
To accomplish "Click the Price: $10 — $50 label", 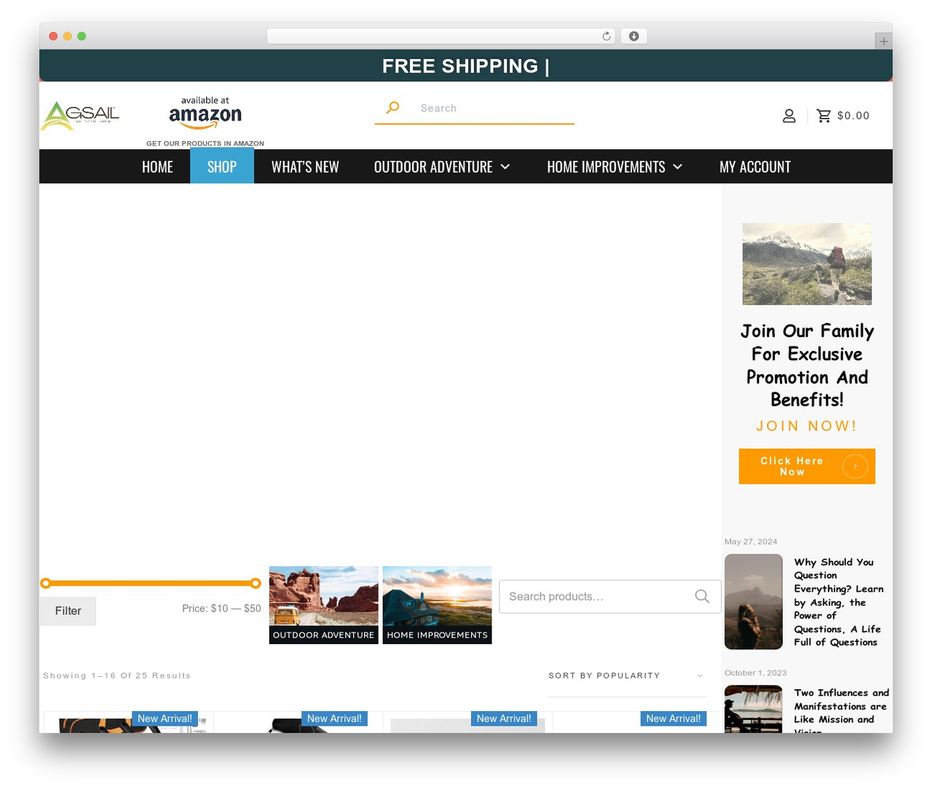I will tap(221, 608).
